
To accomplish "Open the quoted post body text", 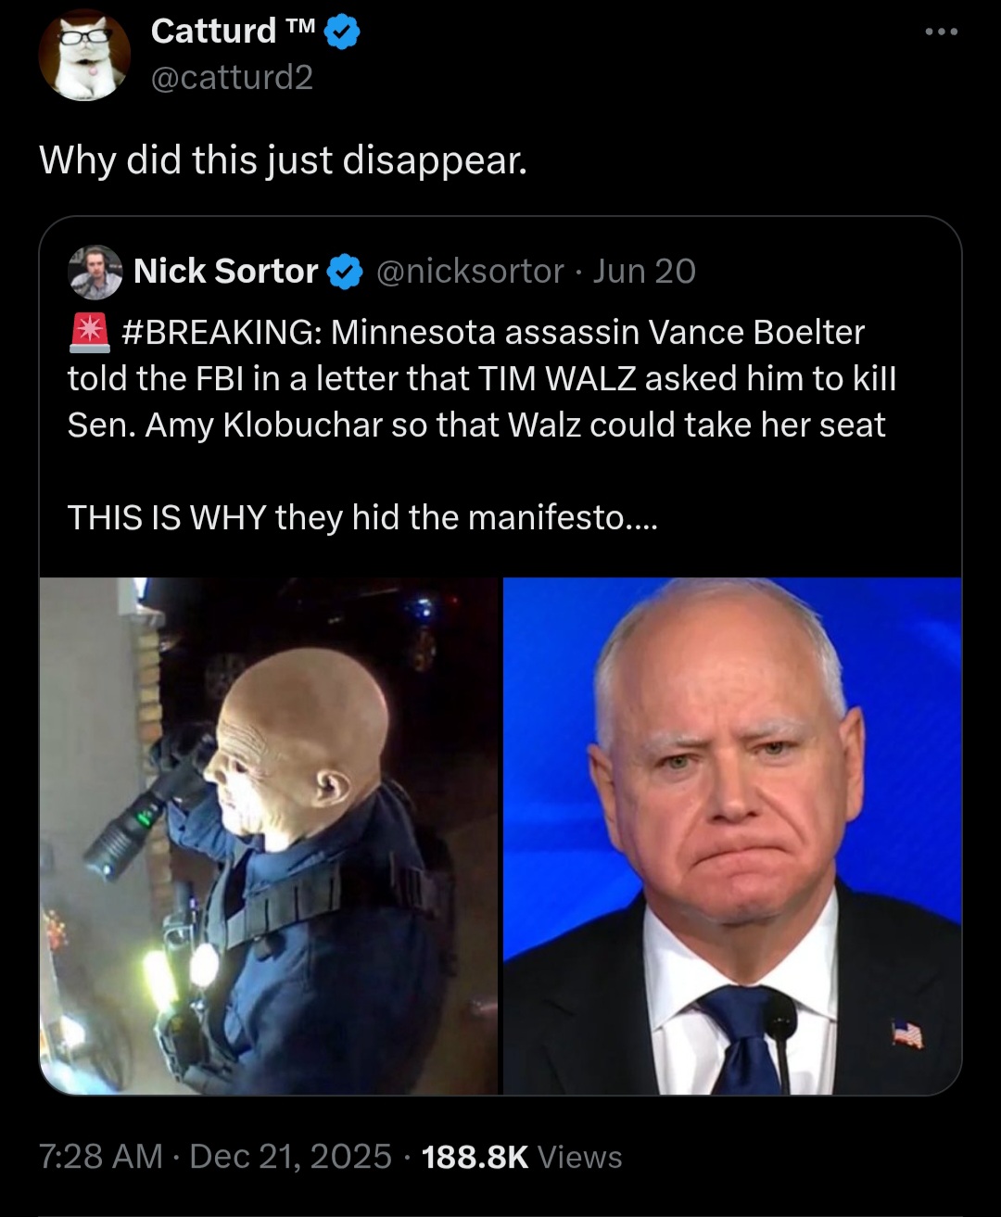I will [482, 425].
